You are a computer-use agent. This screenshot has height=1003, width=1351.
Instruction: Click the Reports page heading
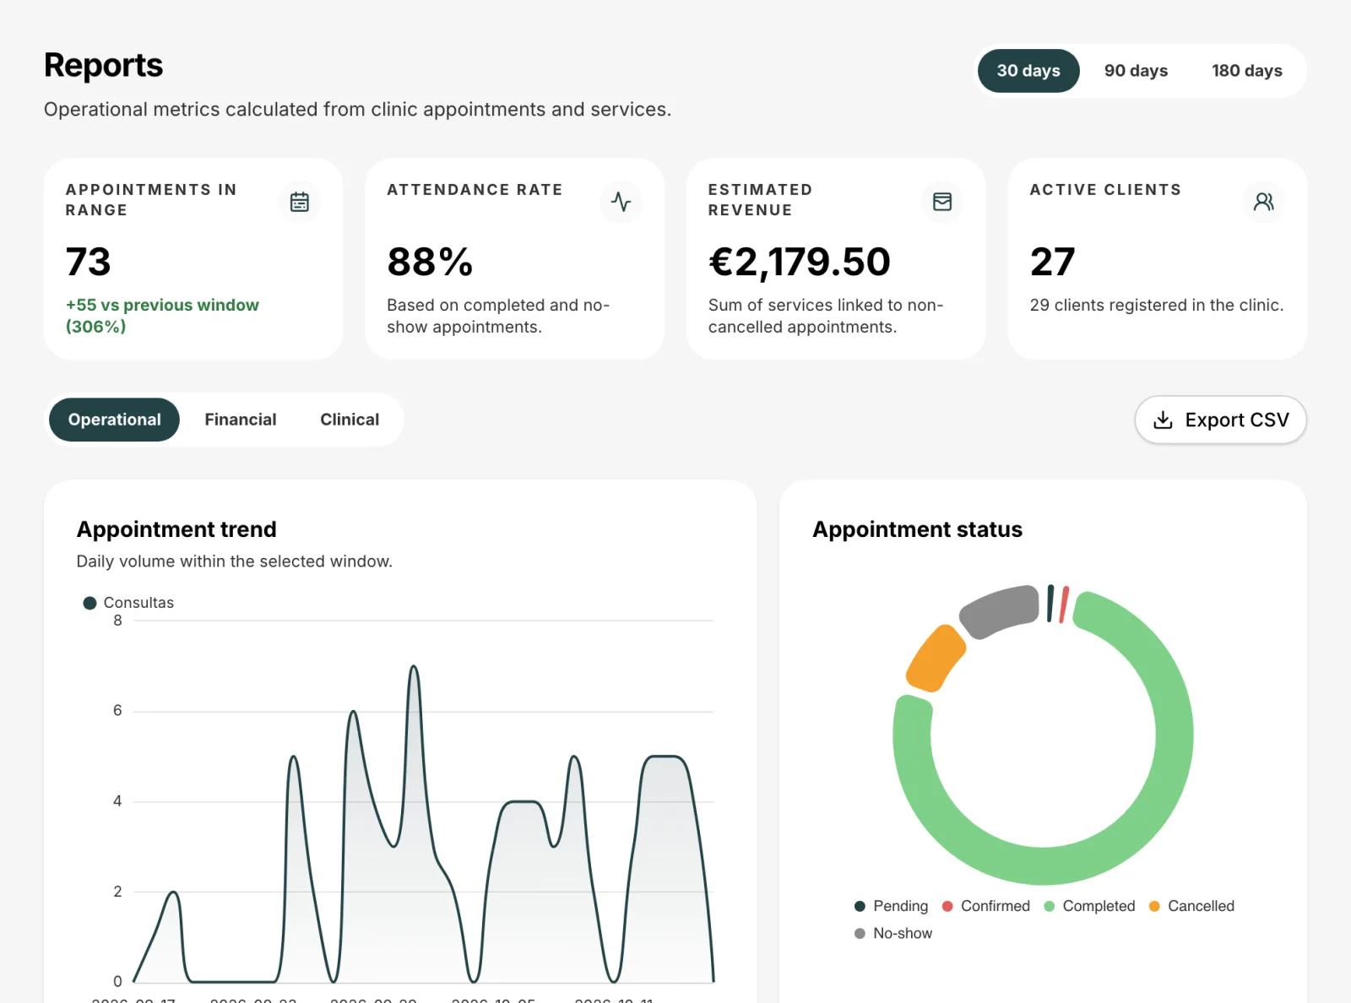[x=103, y=65]
